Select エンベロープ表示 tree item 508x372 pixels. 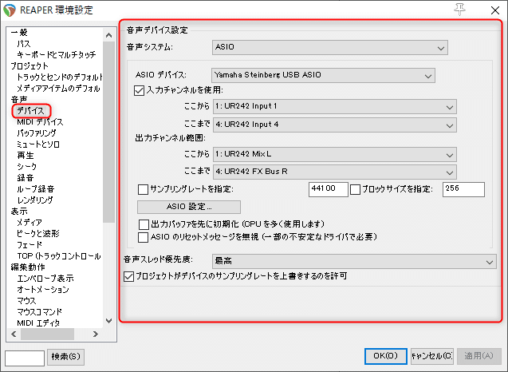[45, 279]
